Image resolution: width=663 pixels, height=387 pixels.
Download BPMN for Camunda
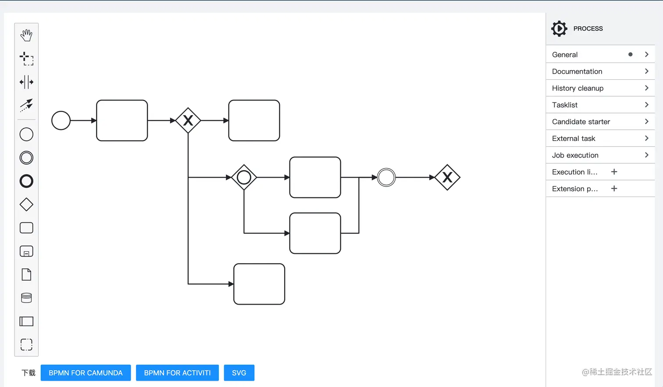pyautogui.click(x=86, y=373)
